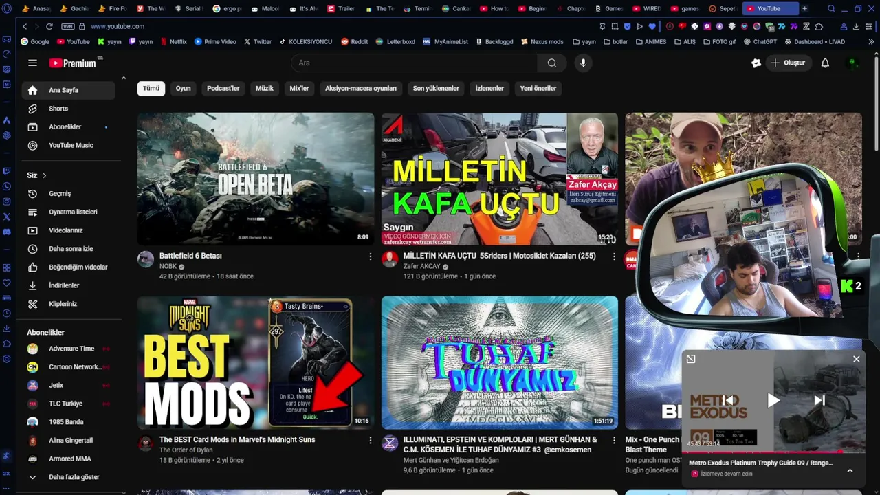Click the search magnifier button
The width and height of the screenshot is (880, 495).
click(552, 63)
